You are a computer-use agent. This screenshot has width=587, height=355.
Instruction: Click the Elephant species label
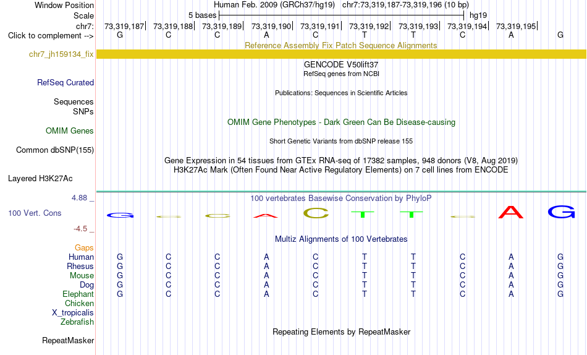point(78,294)
